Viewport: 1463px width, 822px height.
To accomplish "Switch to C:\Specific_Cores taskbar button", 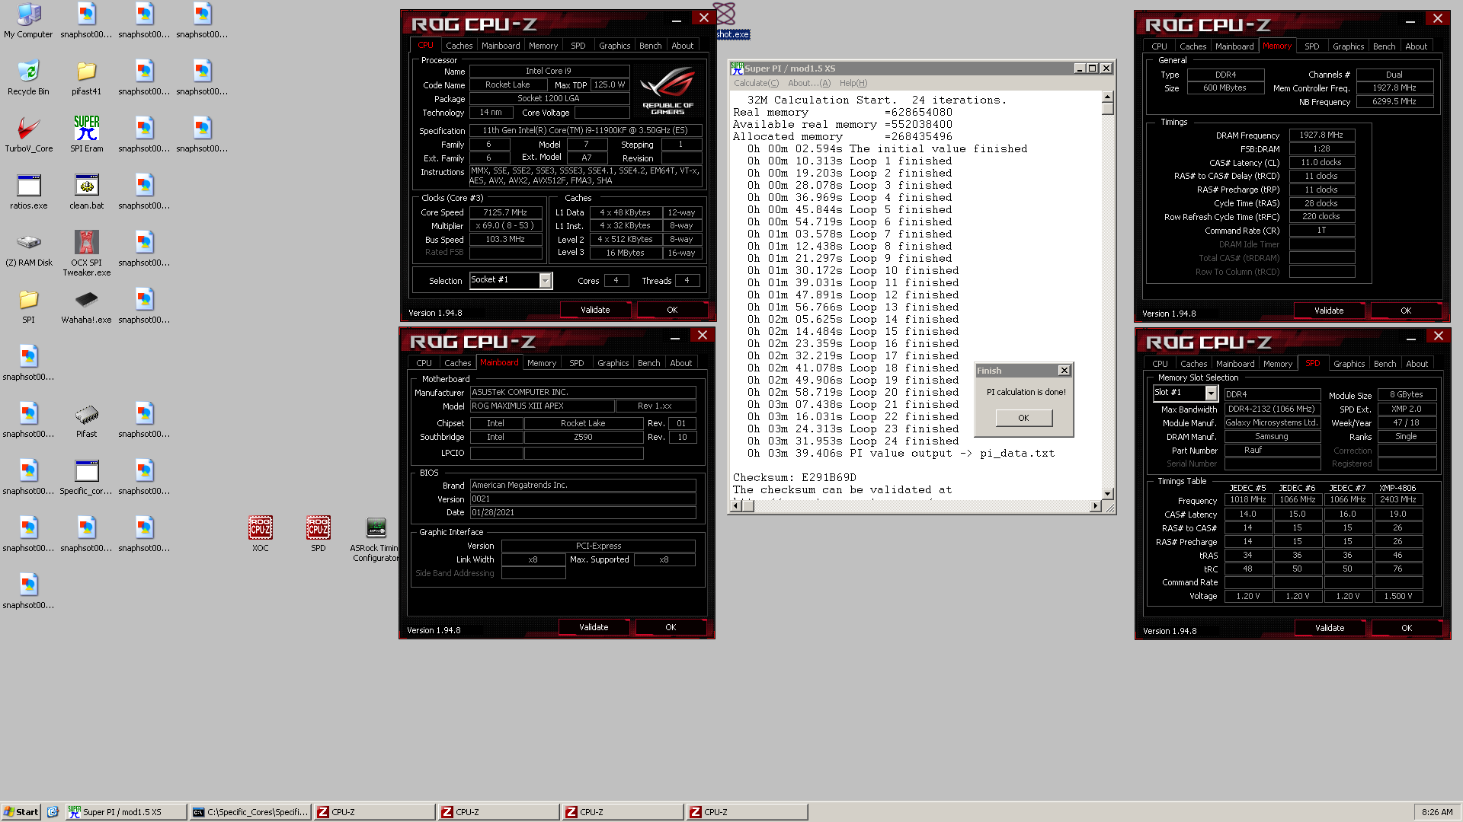I will (x=250, y=812).
